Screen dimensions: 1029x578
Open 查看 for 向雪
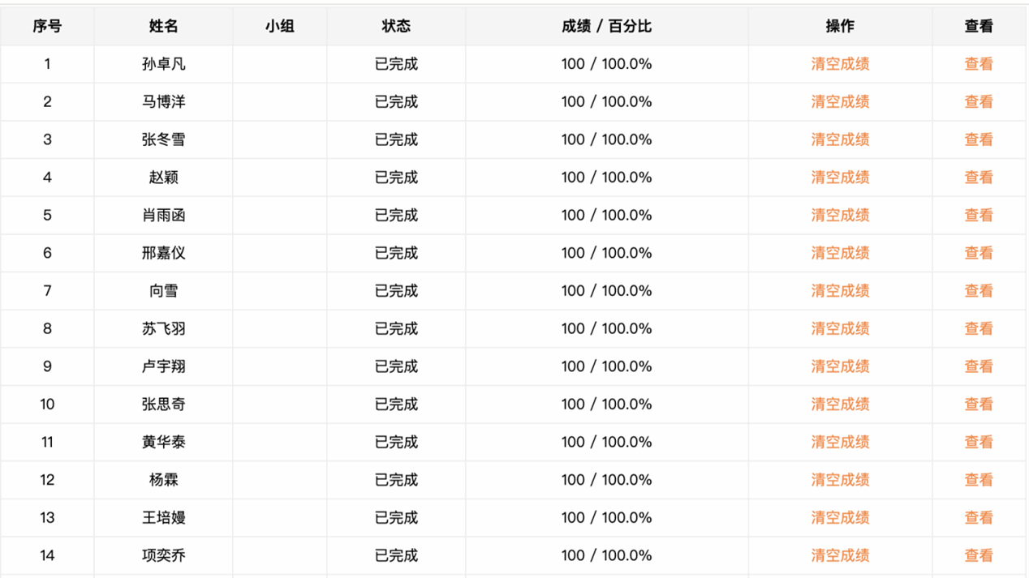point(978,291)
